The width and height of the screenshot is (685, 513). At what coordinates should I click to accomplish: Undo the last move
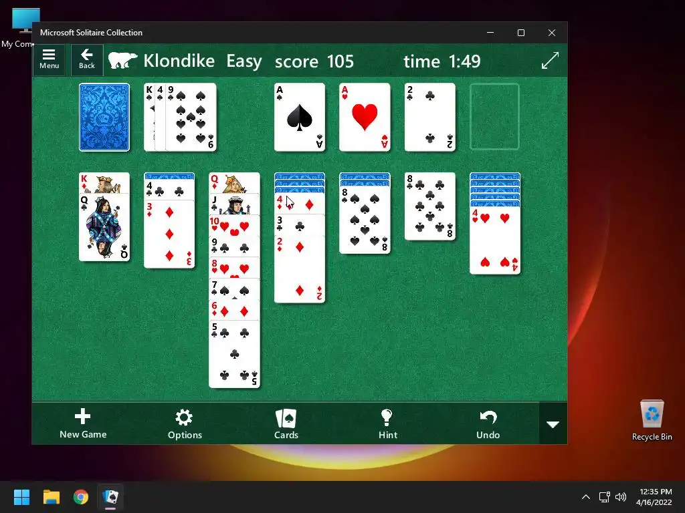pos(488,423)
